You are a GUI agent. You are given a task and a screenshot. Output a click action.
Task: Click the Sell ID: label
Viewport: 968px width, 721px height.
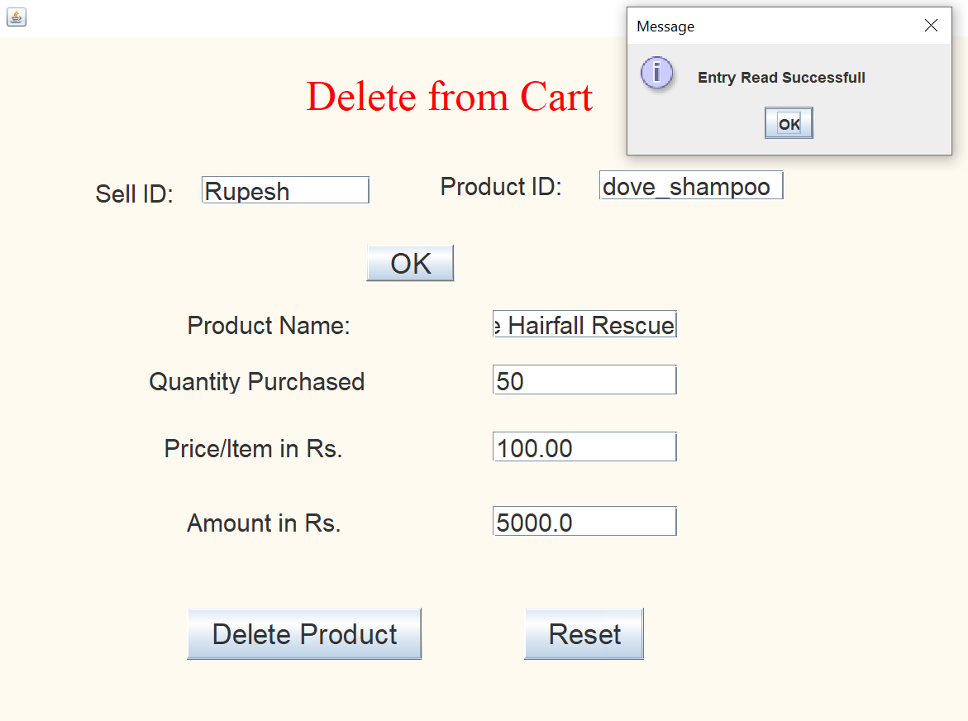click(x=134, y=193)
